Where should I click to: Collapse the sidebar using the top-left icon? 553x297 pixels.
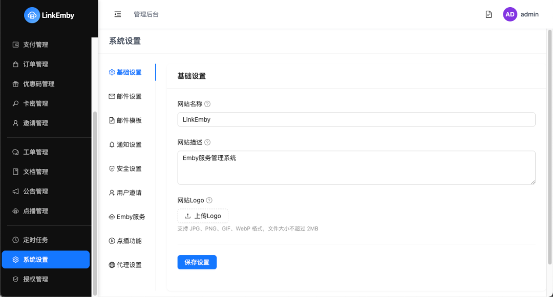(117, 14)
